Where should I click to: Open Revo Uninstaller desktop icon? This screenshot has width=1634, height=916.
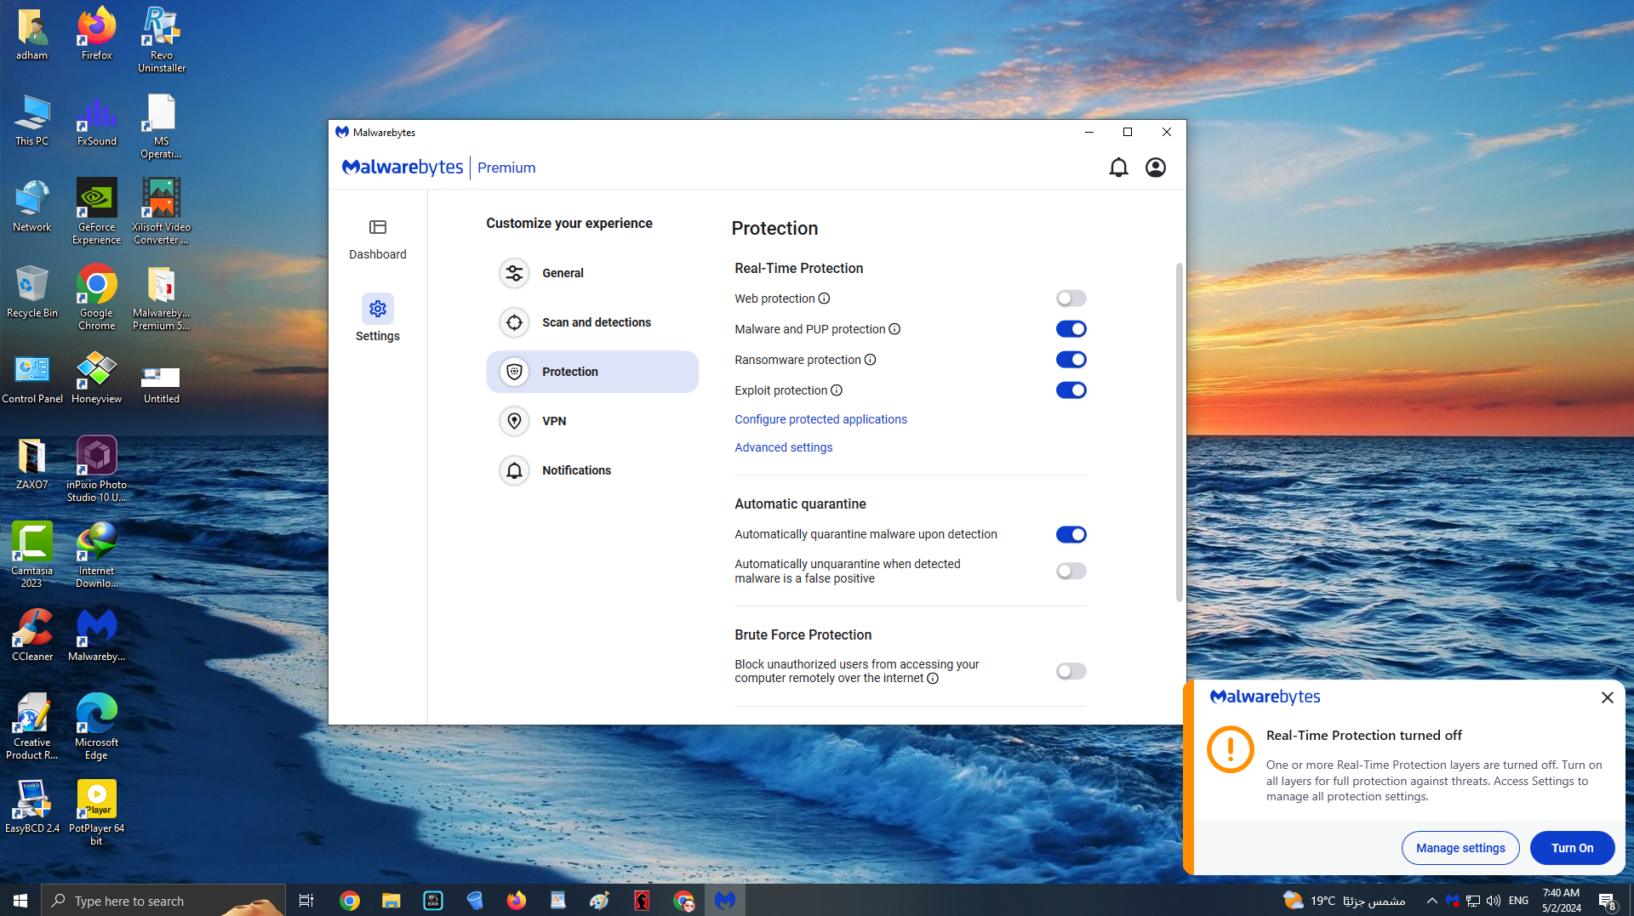[162, 39]
